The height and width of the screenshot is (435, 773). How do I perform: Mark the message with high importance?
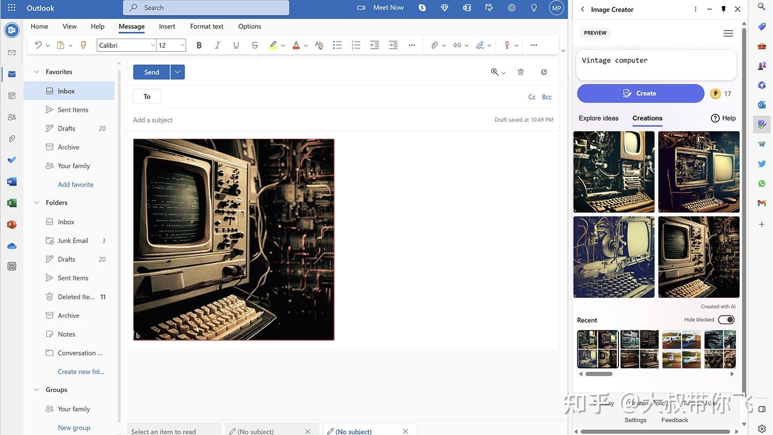(507, 45)
